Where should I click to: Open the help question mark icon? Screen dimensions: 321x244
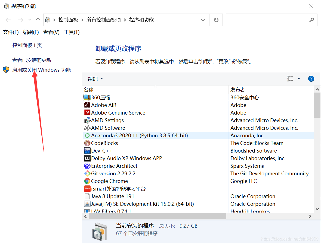click(311, 79)
